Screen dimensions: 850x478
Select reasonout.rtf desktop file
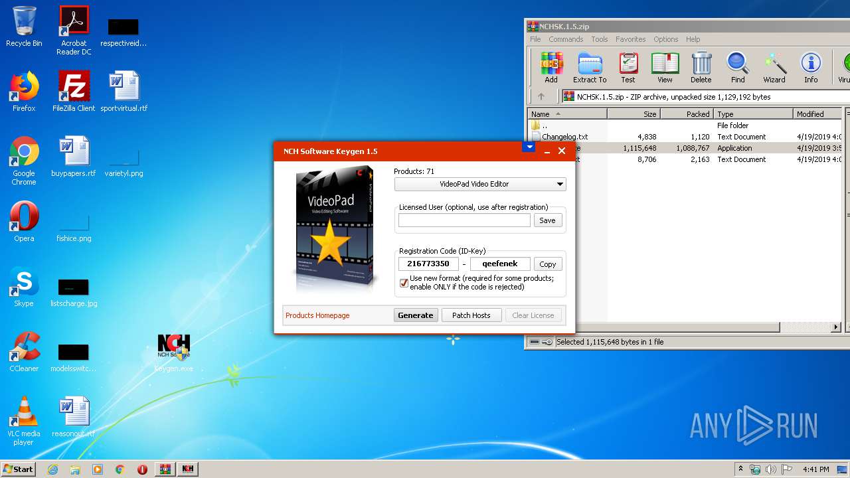[74, 416]
